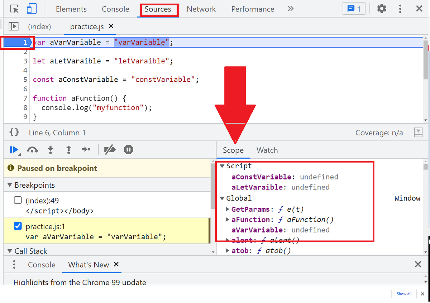Toggle the device emulation toolbar
Viewport: 430px width, 303px height.
[32, 9]
